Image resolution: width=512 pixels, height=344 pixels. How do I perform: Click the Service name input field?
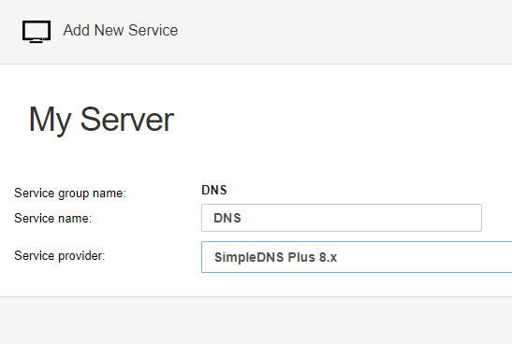pyautogui.click(x=342, y=218)
